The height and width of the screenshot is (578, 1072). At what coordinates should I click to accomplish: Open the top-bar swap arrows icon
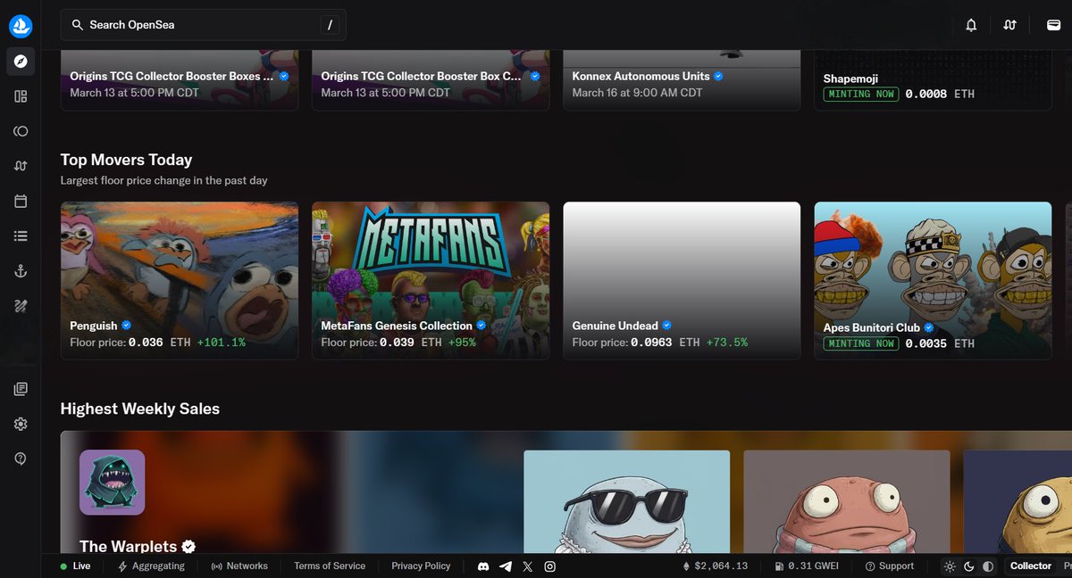(x=1010, y=25)
